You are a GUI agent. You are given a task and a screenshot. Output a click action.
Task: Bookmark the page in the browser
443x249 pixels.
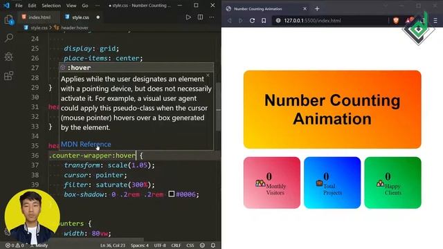click(x=264, y=21)
